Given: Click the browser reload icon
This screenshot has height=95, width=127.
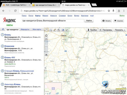Looking at the screenshot, I should point(15,11).
